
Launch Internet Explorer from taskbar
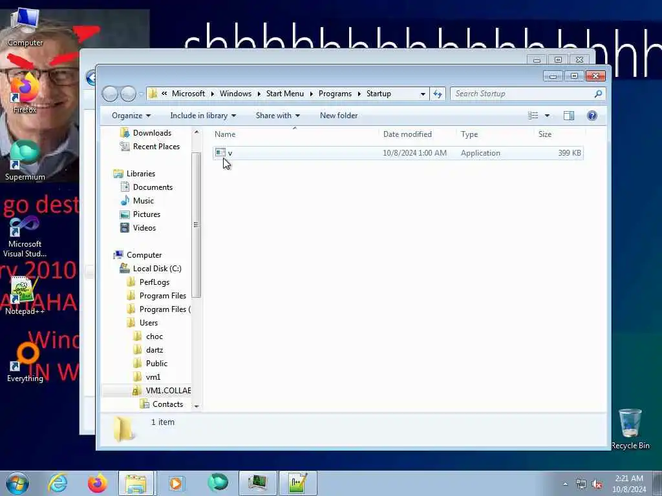click(58, 483)
